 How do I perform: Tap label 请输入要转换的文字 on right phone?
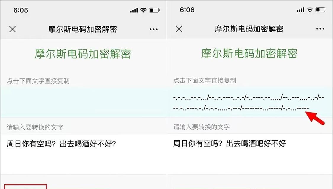pyautogui.click(x=202, y=127)
